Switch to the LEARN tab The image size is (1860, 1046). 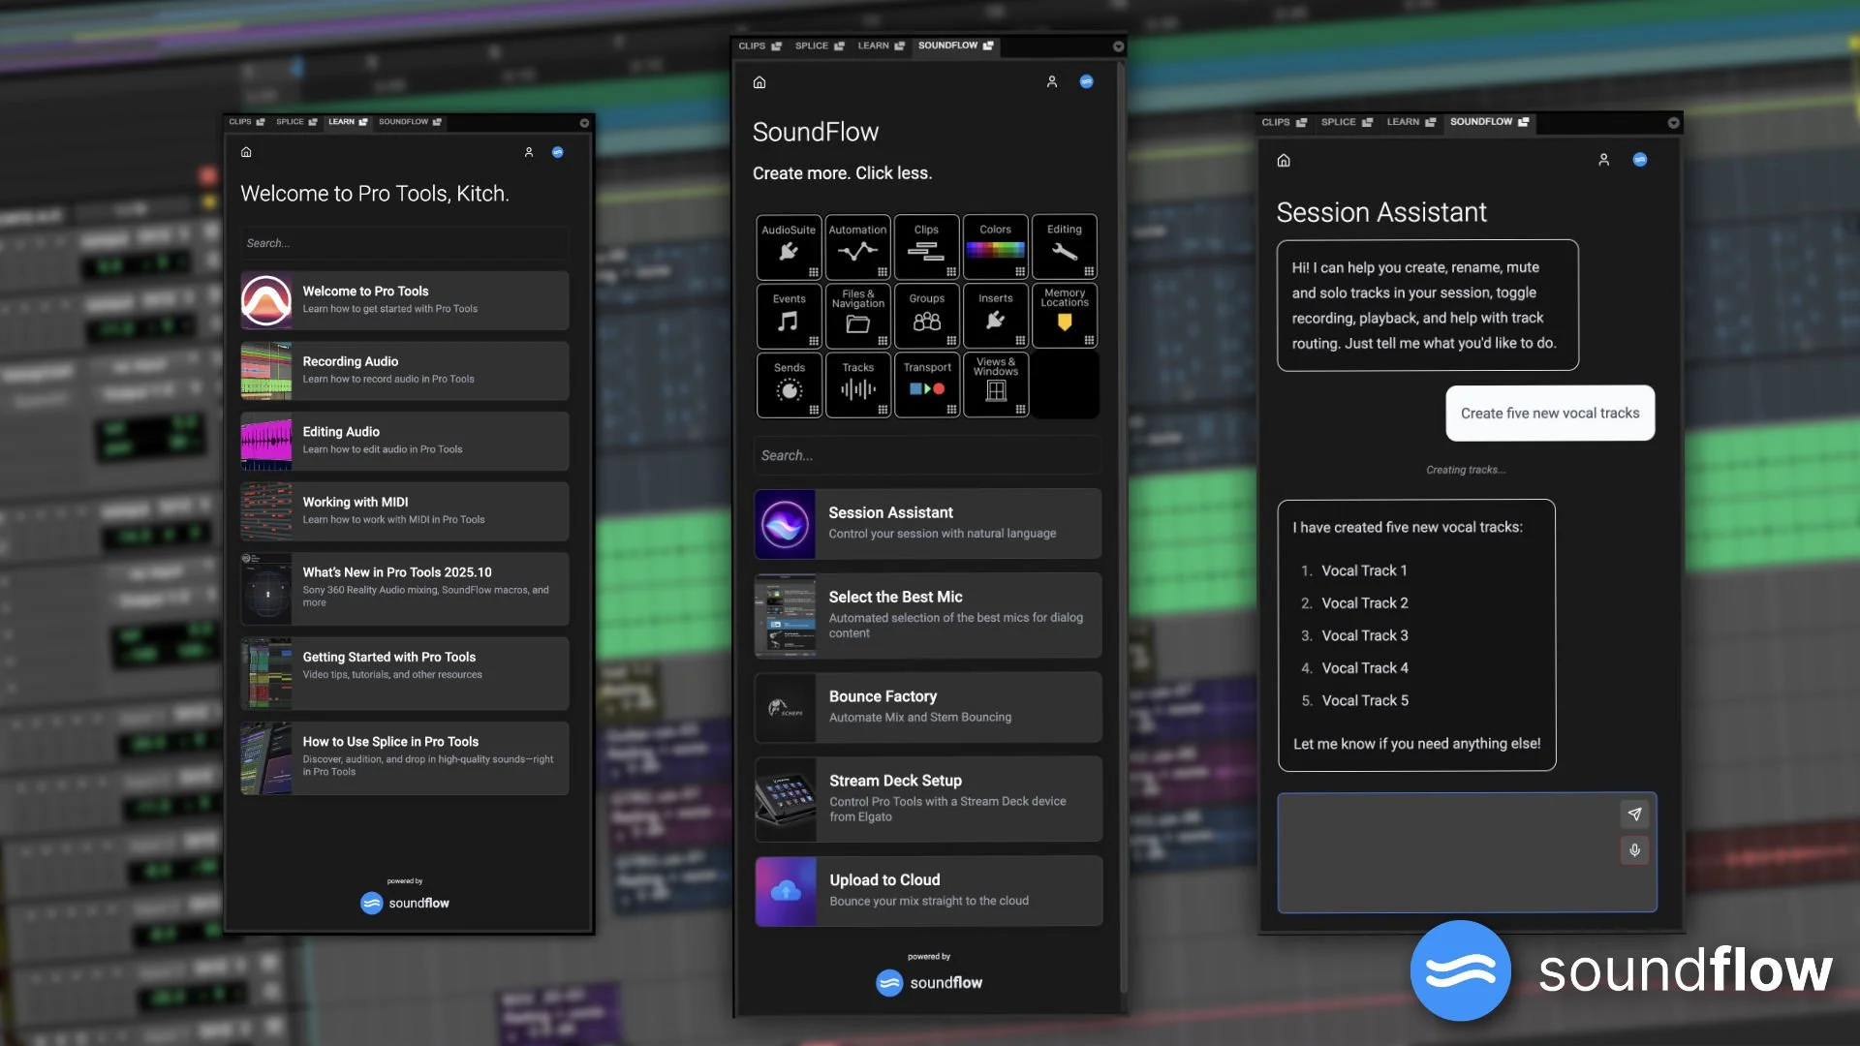(x=875, y=46)
